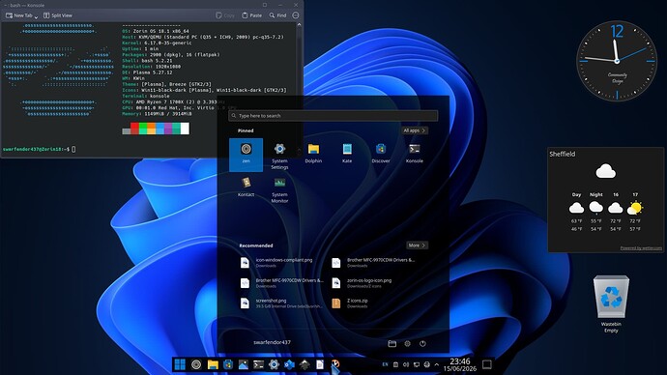
Task: Click the clipboard icon in system tray
Action: click(x=395, y=364)
